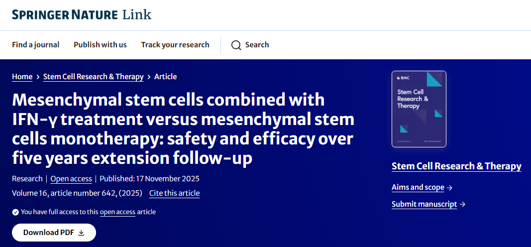Click the arrow next to Aims and scope
The height and width of the screenshot is (247, 531).
[x=449, y=188]
